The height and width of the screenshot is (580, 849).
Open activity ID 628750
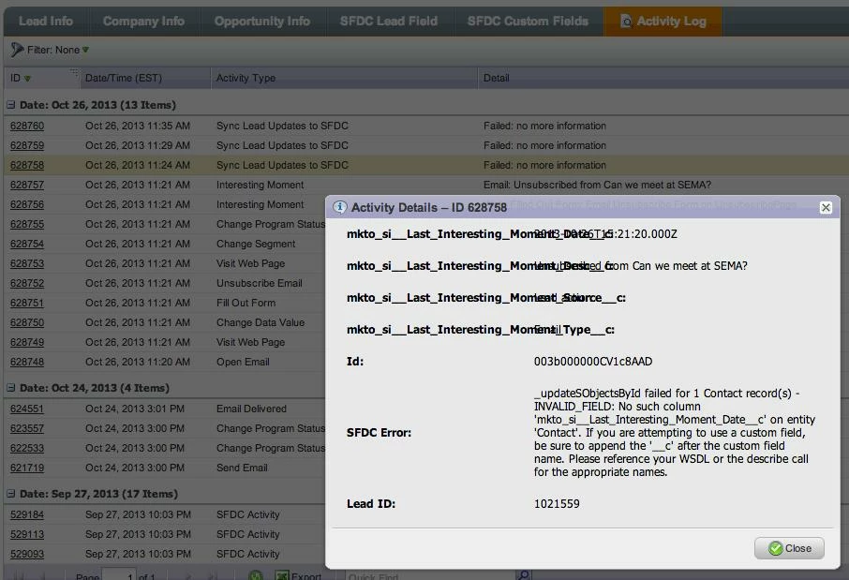tap(27, 322)
